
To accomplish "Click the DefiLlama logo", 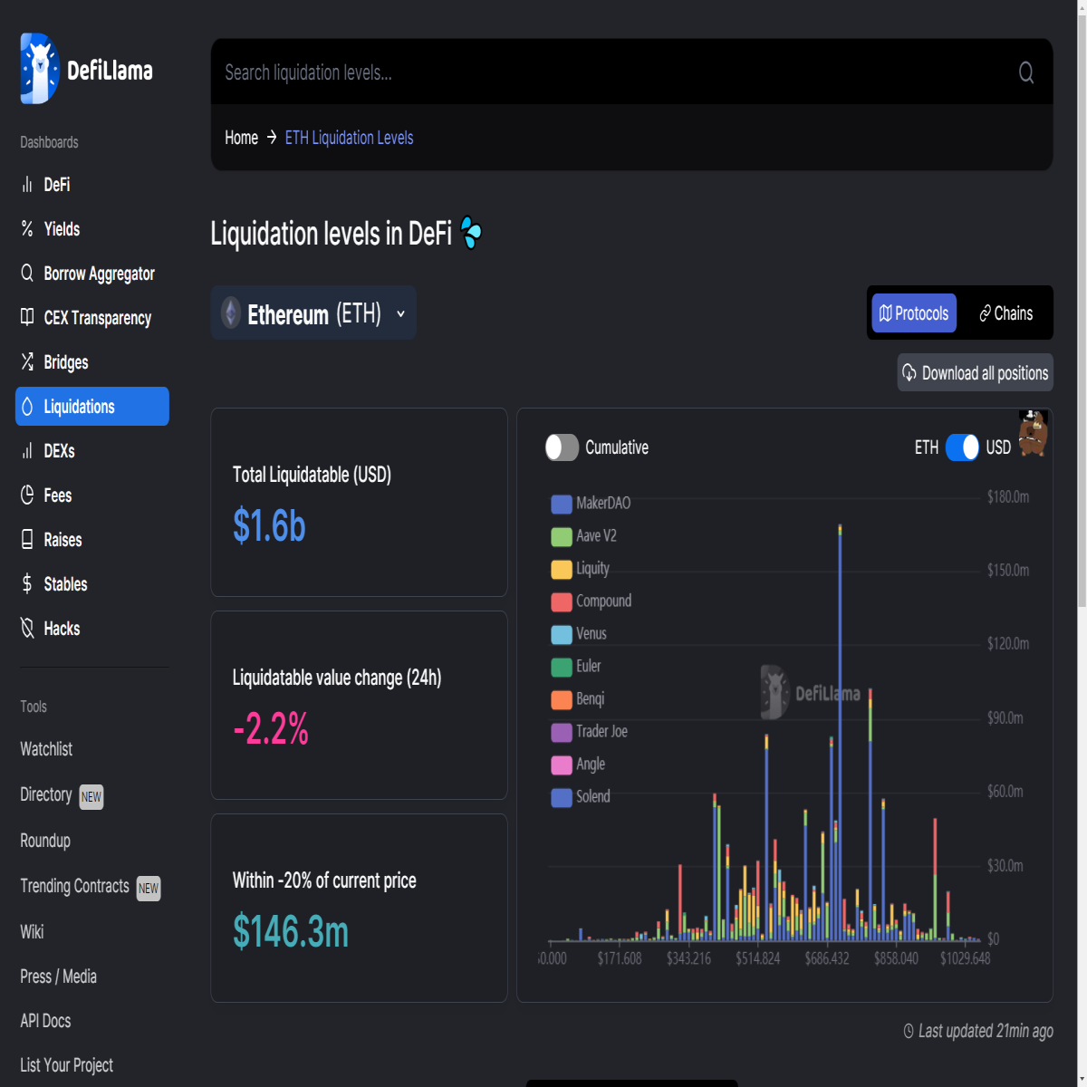I will click(x=87, y=69).
